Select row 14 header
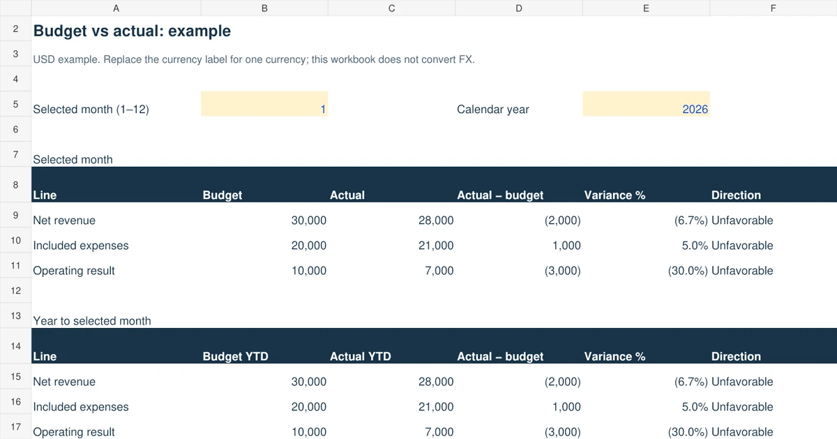This screenshot has width=837, height=439. pyautogui.click(x=15, y=346)
